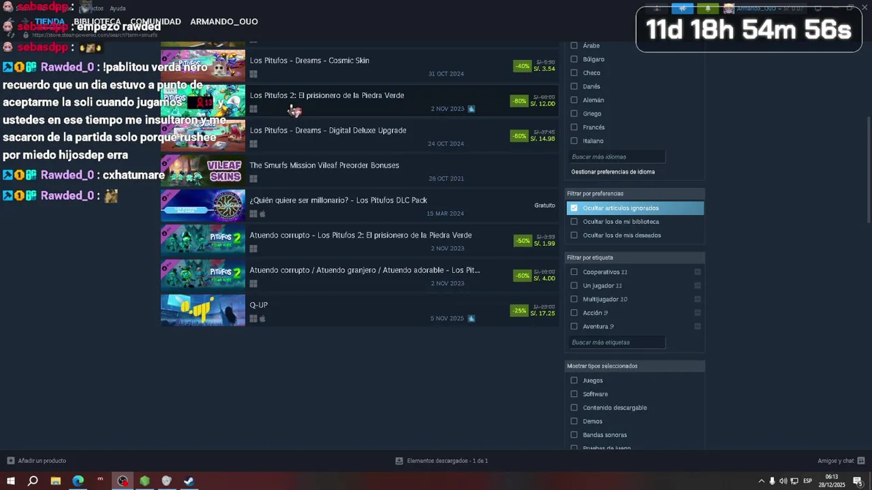Enable Ocultar los de mis deseados
The height and width of the screenshot is (490, 872).
coord(574,235)
